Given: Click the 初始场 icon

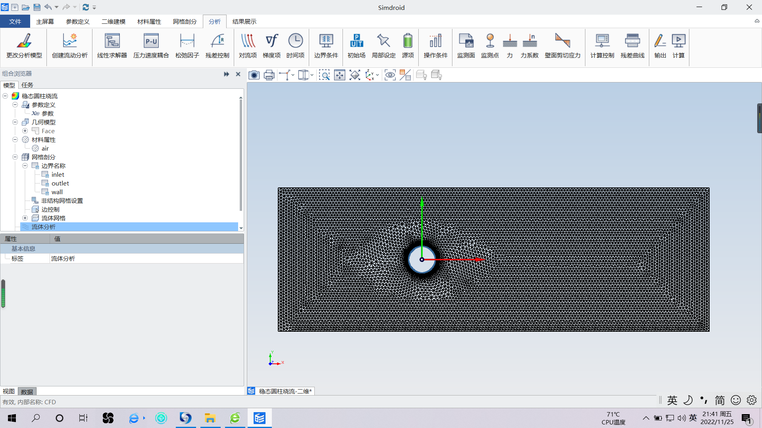Looking at the screenshot, I should (x=356, y=46).
